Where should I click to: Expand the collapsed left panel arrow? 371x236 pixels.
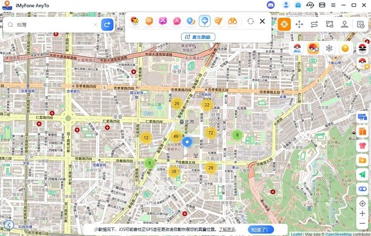pyautogui.click(x=9, y=225)
